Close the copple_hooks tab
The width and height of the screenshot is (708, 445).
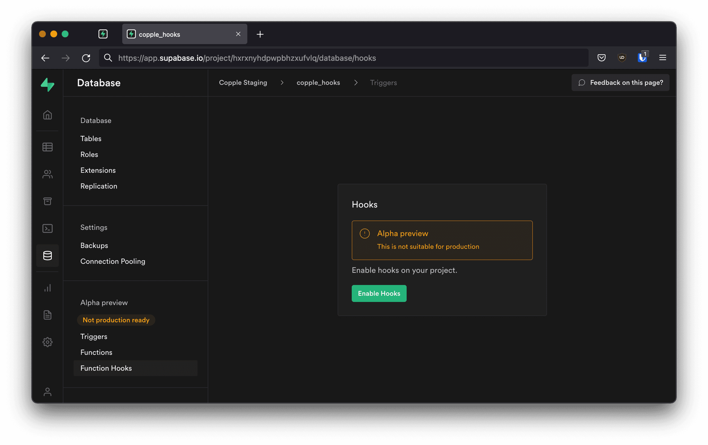tap(238, 34)
